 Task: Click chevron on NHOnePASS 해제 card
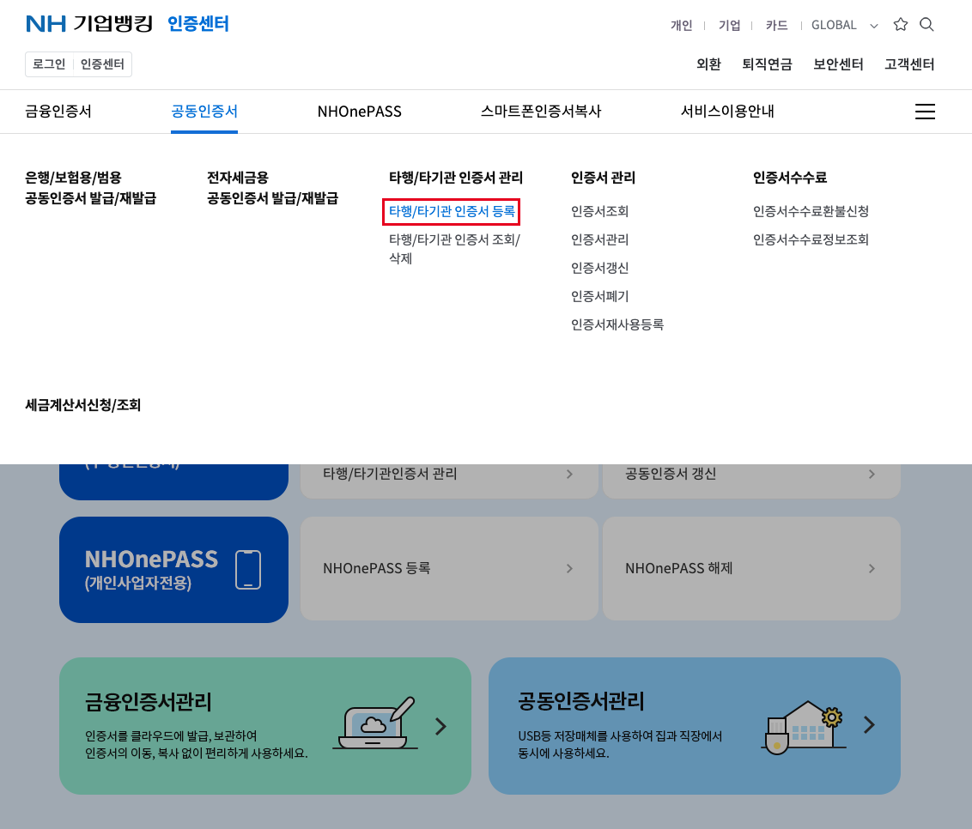(872, 568)
